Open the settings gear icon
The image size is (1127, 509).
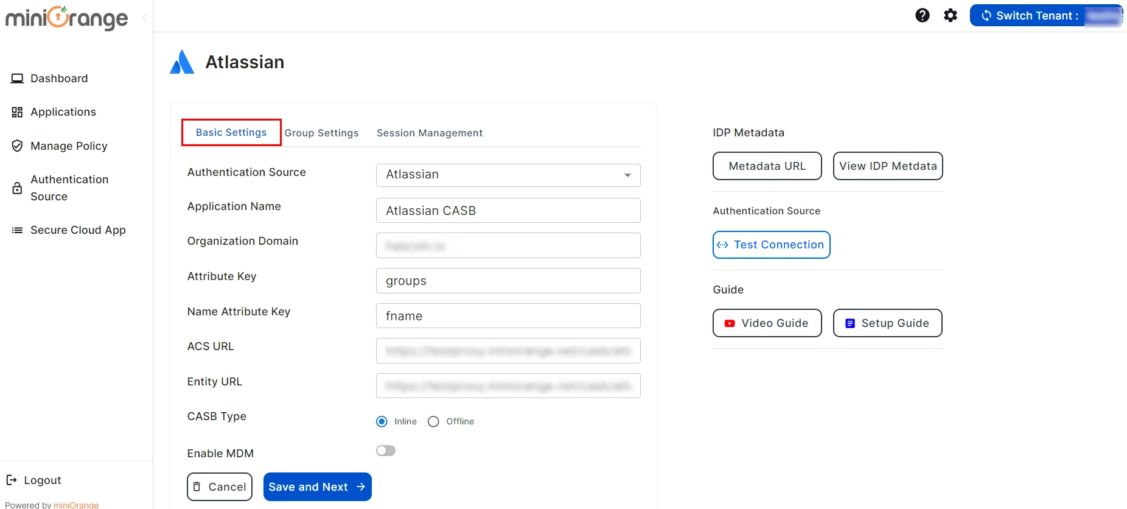click(951, 15)
